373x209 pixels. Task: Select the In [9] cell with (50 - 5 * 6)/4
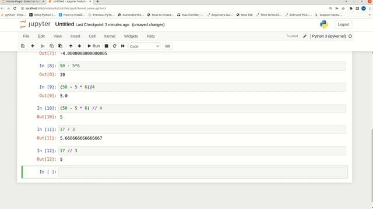coord(202,87)
